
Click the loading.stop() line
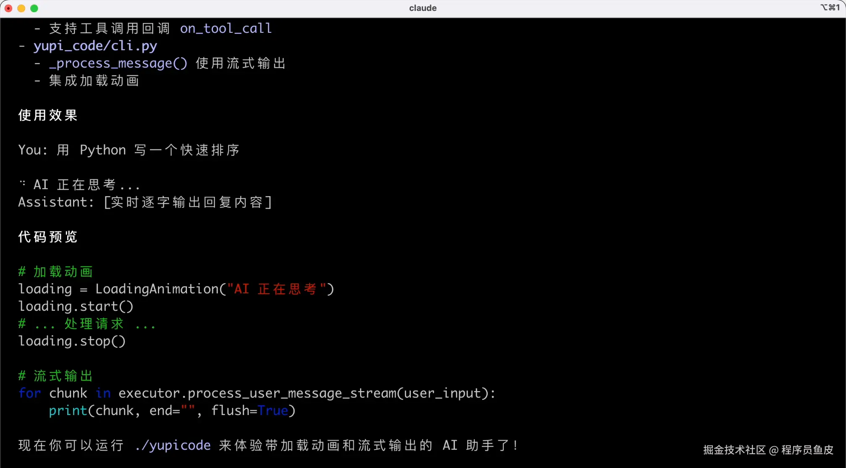72,341
